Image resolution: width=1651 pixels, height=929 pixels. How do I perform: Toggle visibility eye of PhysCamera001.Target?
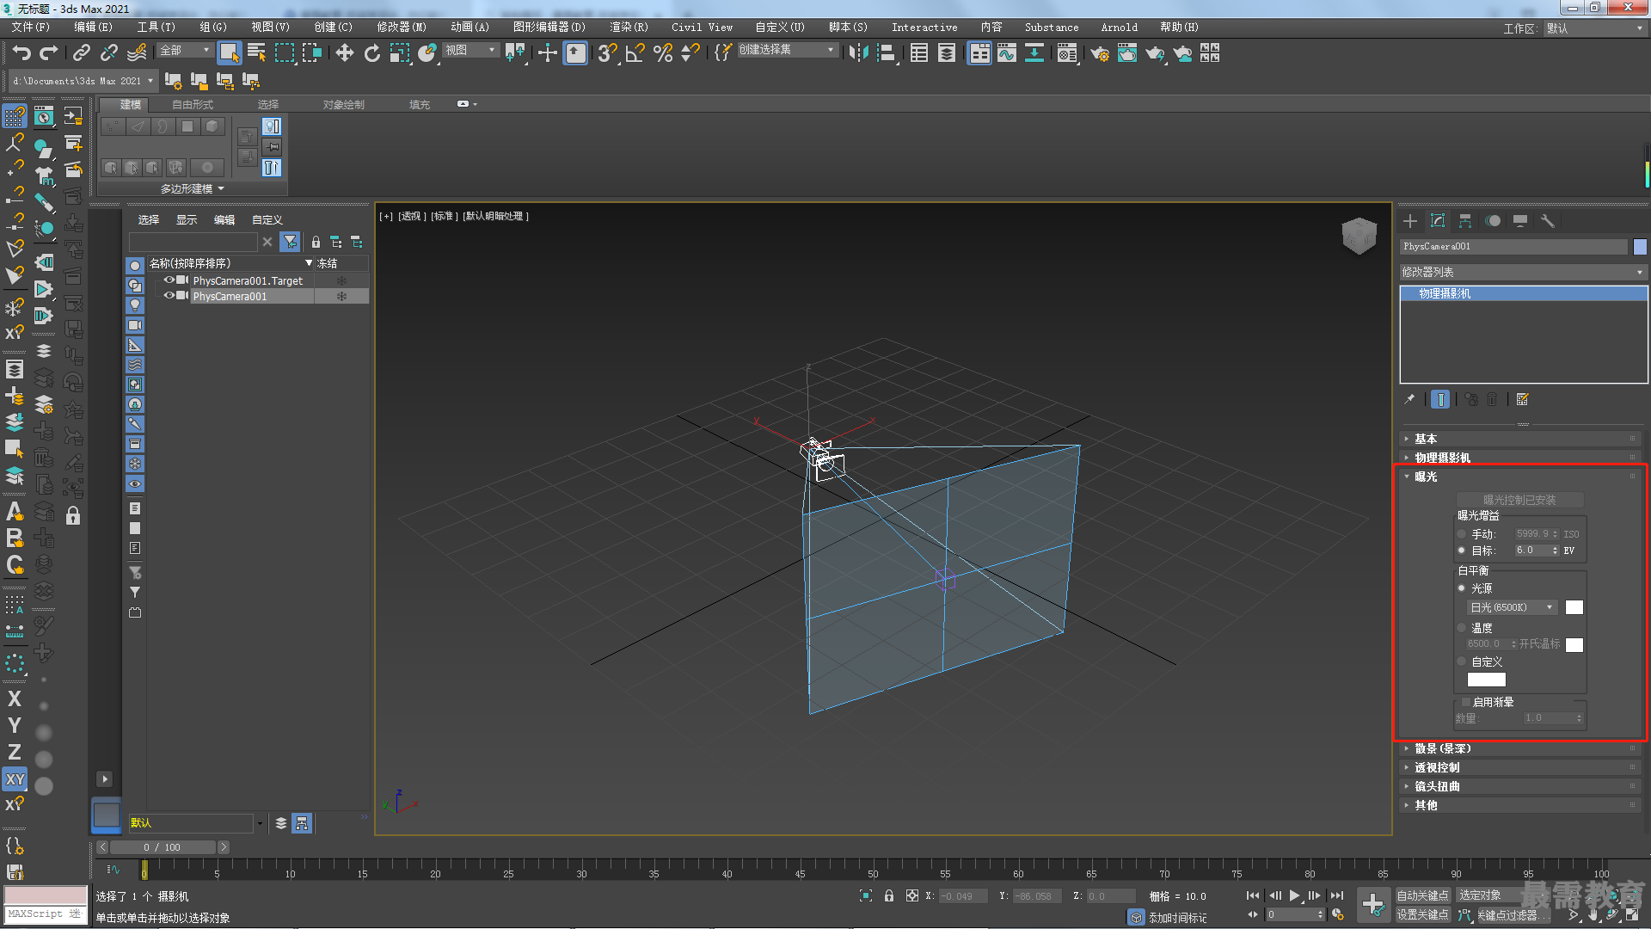(169, 280)
